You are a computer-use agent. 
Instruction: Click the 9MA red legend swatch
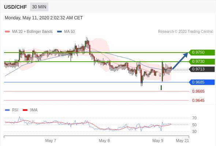click(25, 110)
